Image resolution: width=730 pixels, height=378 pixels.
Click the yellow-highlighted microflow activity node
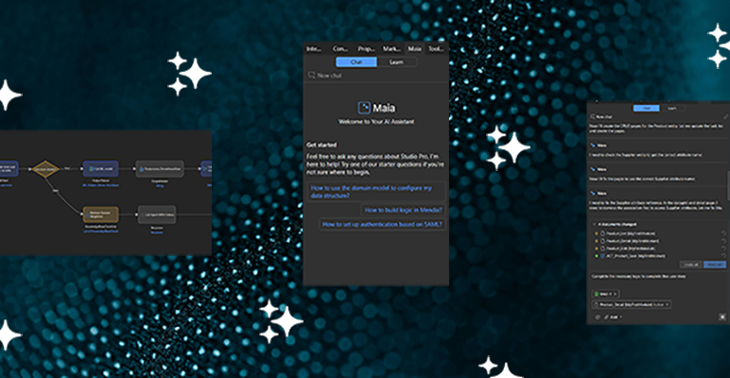[99, 214]
